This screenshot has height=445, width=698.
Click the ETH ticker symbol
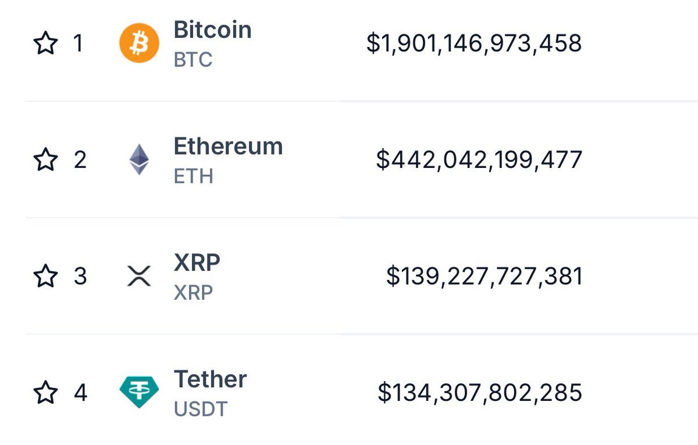pyautogui.click(x=193, y=176)
